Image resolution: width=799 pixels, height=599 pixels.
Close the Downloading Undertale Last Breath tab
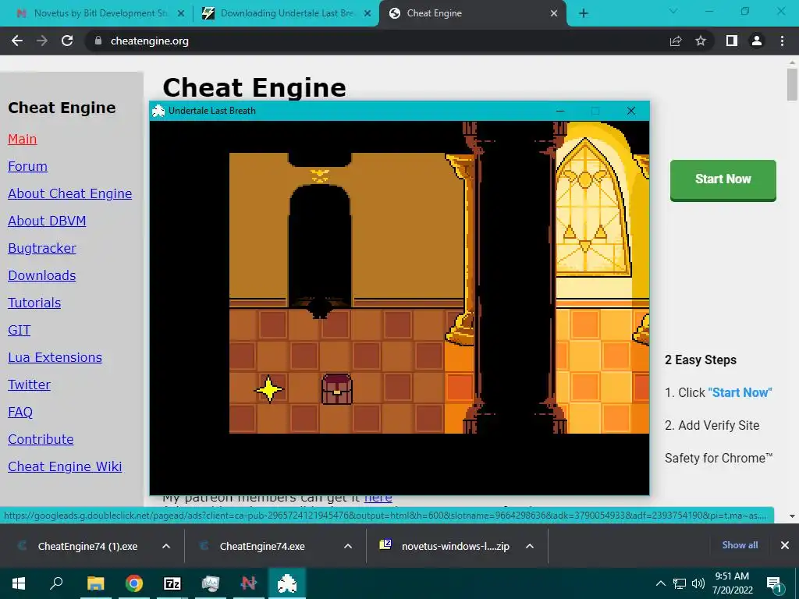pyautogui.click(x=368, y=14)
